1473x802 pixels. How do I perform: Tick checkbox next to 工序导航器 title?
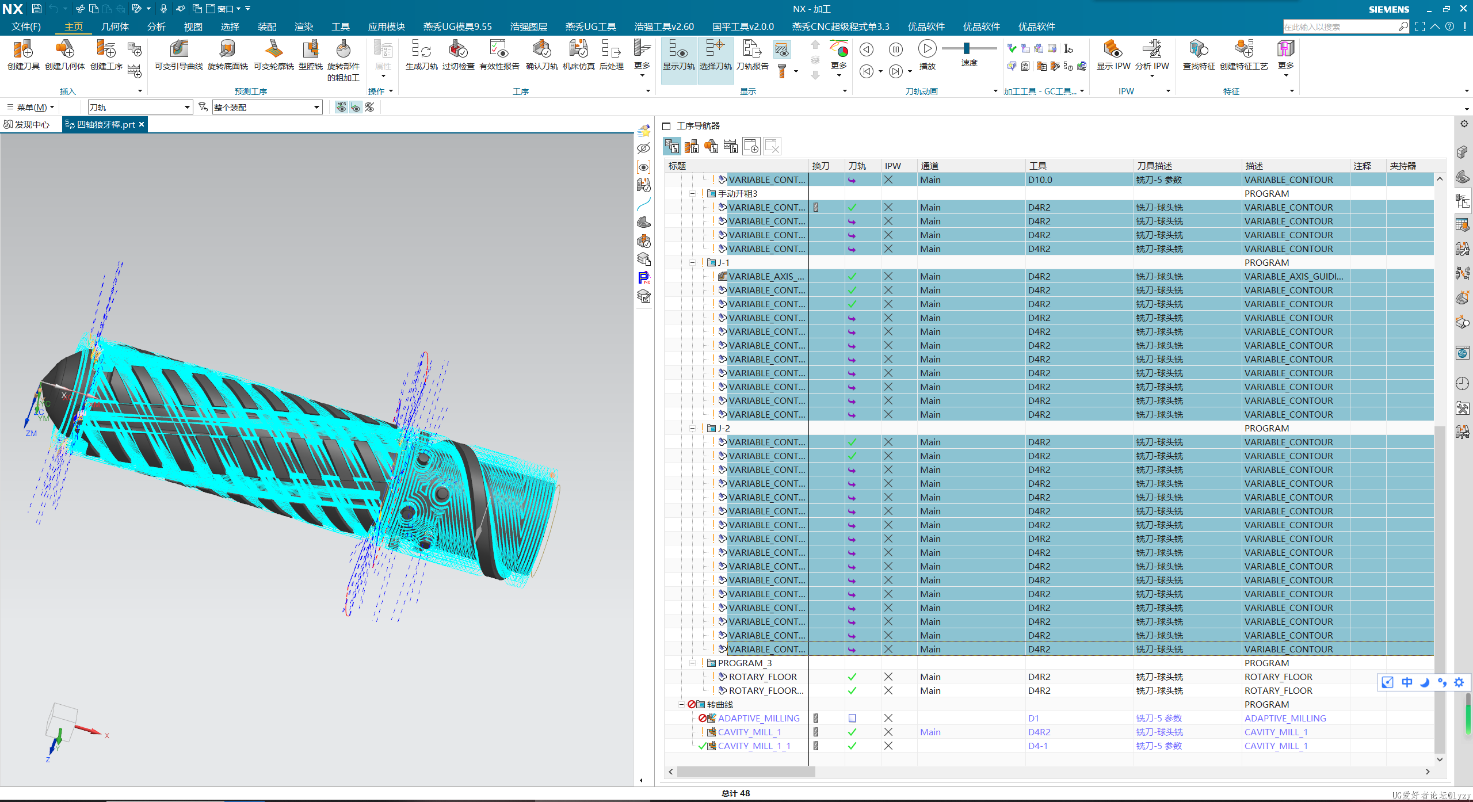pyautogui.click(x=667, y=126)
